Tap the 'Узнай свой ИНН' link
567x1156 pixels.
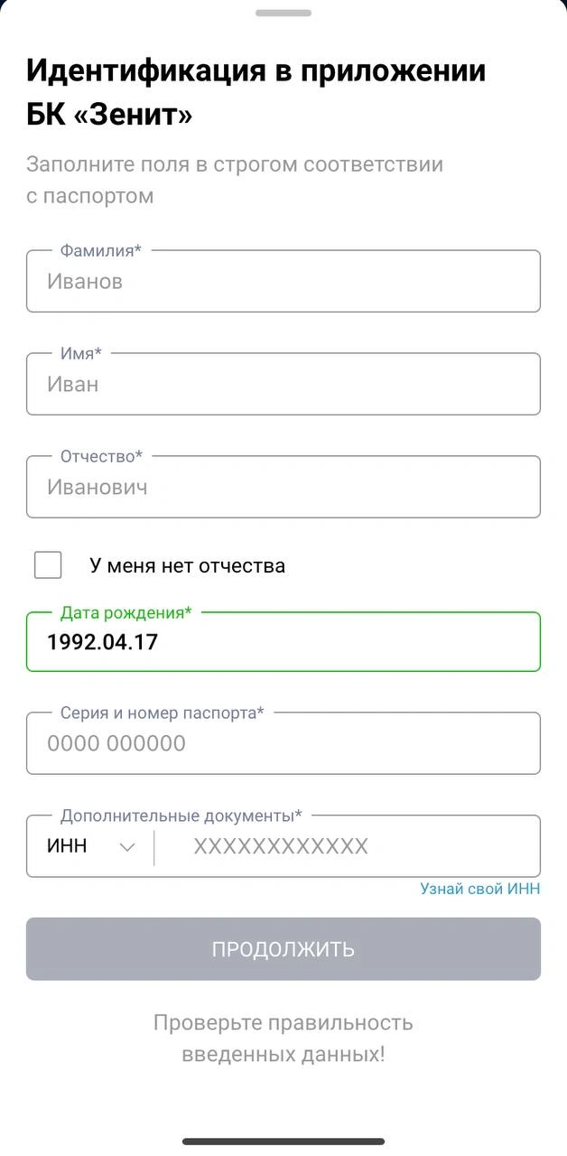(x=479, y=889)
